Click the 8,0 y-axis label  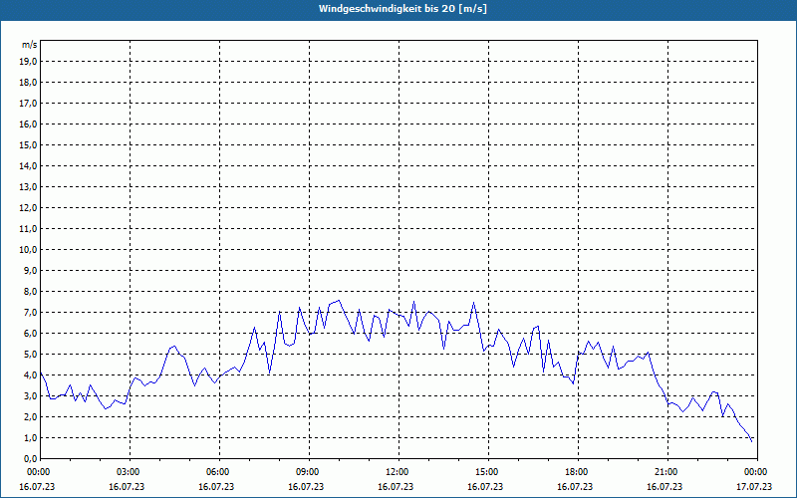click(x=30, y=291)
